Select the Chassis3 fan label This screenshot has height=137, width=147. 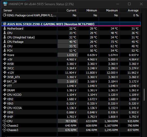click(x=12, y=130)
